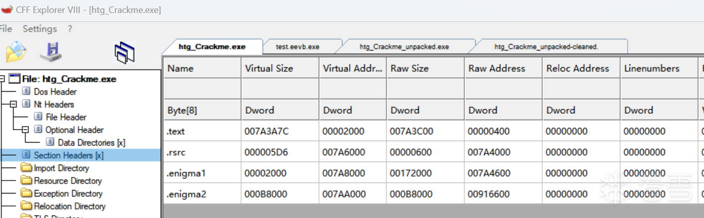Click the Exception Directory folder icon

tap(26, 194)
